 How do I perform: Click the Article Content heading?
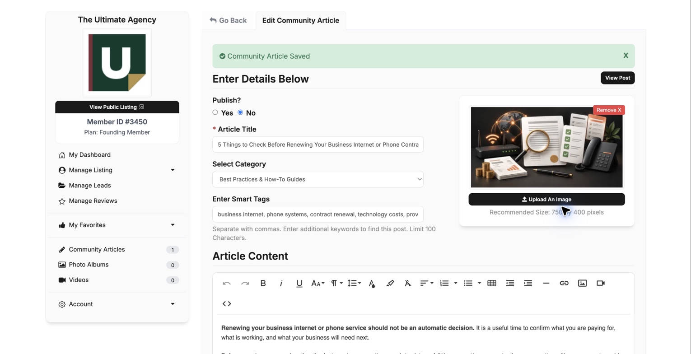250,256
